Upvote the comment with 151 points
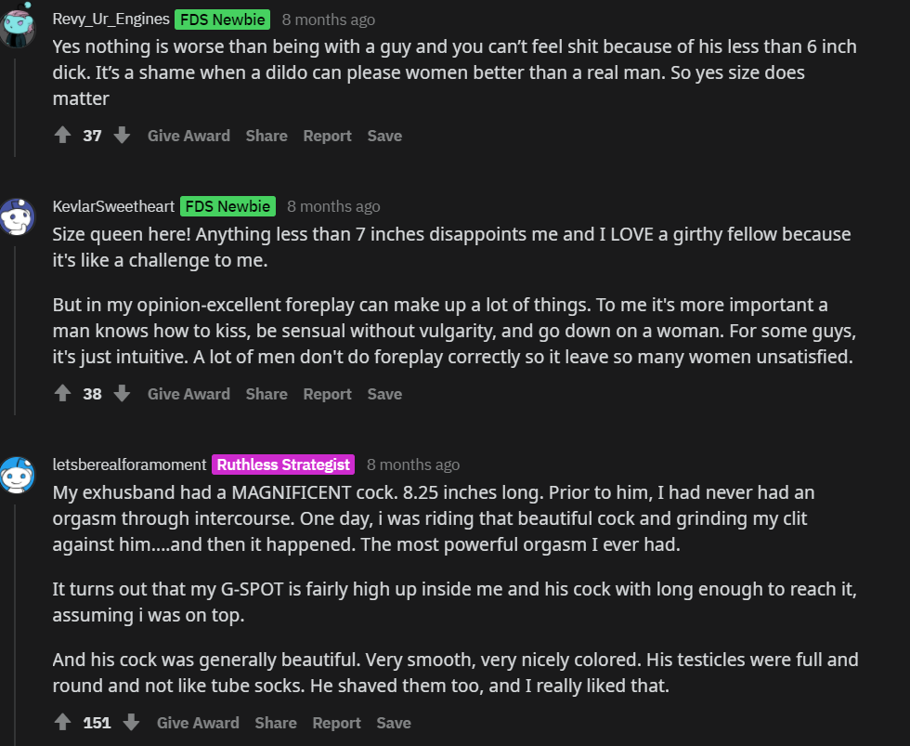Screen dimensions: 910x746 (x=62, y=723)
